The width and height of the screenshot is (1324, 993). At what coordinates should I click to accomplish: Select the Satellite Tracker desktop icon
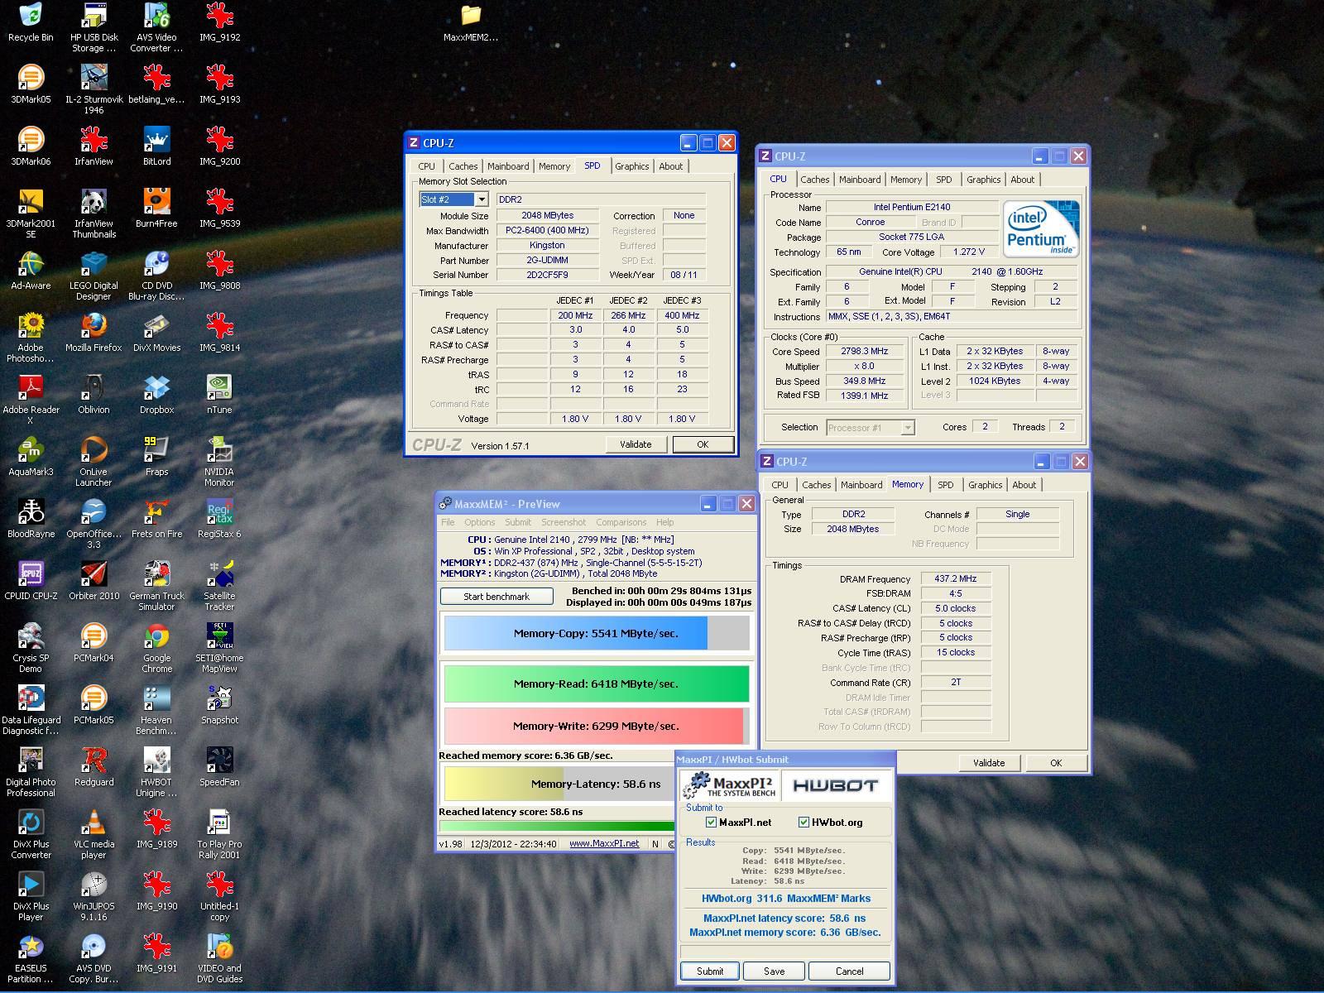click(219, 586)
